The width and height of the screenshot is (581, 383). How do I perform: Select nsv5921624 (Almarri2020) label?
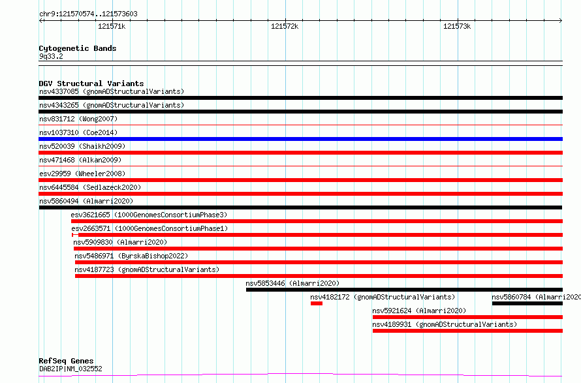tap(419, 311)
